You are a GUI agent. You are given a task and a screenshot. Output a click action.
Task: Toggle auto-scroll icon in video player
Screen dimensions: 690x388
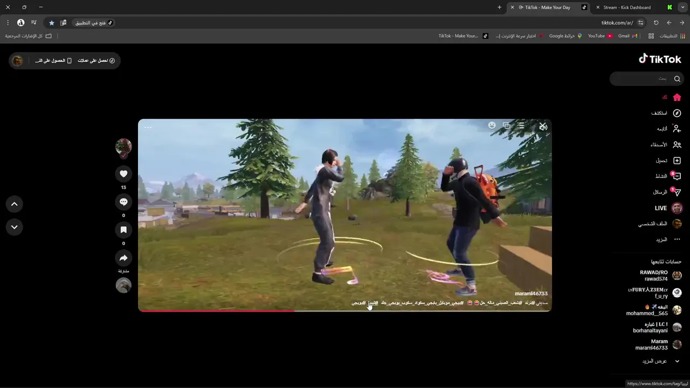521,125
